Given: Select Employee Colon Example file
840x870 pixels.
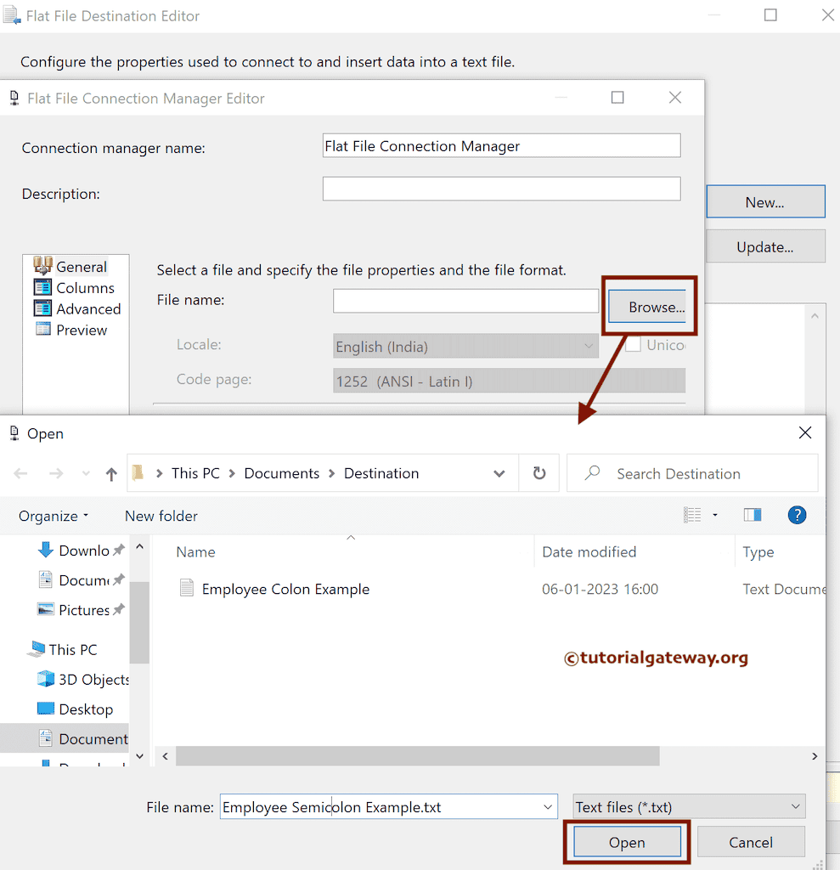Looking at the screenshot, I should click(285, 589).
